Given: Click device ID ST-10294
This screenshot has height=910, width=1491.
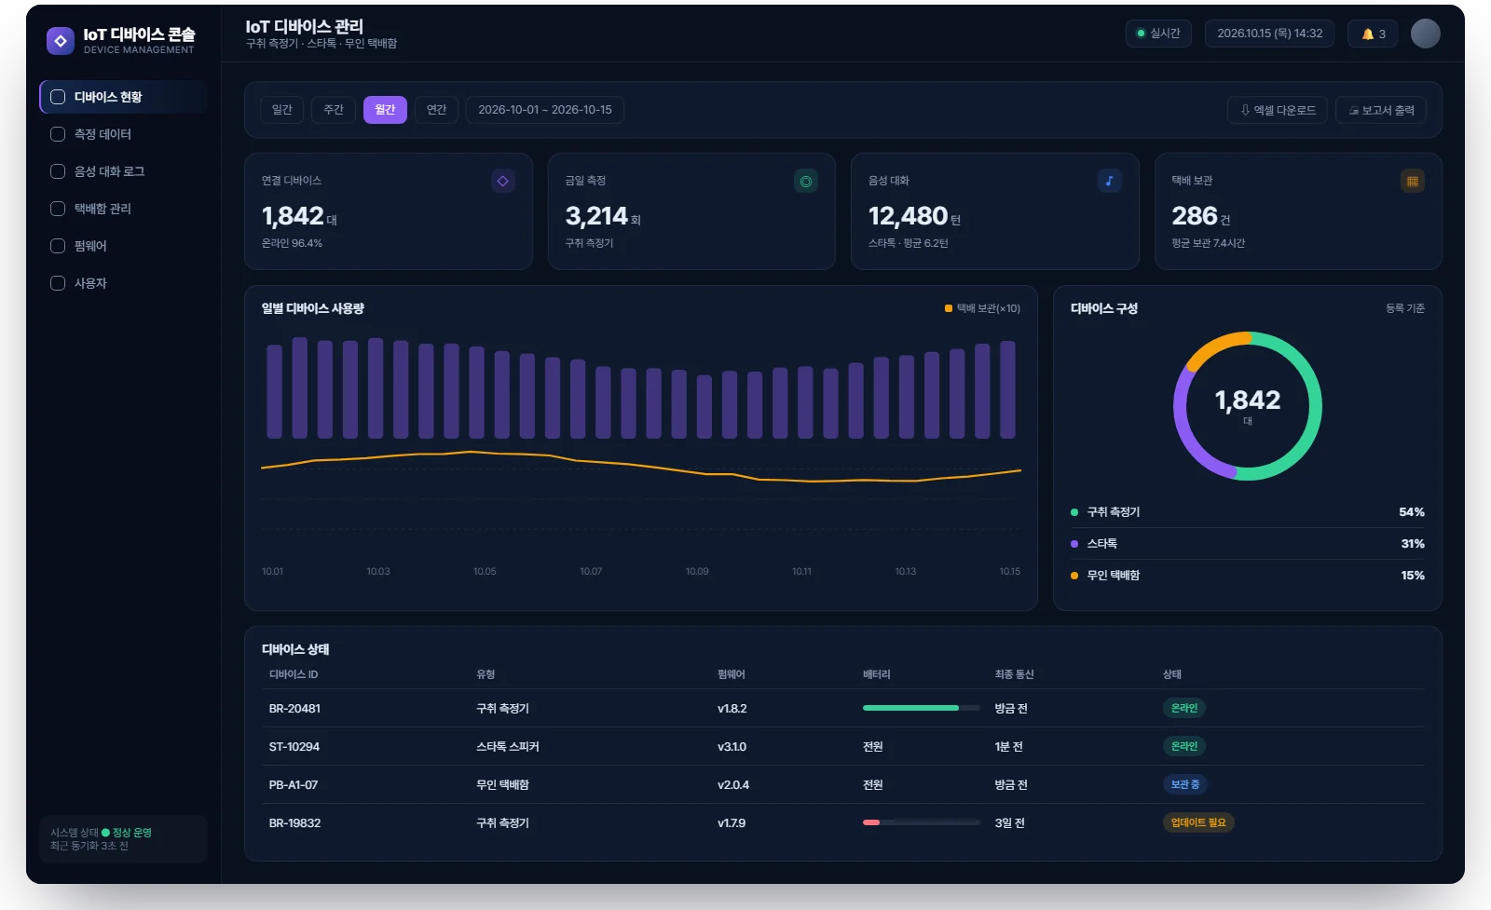Looking at the screenshot, I should [x=294, y=747].
